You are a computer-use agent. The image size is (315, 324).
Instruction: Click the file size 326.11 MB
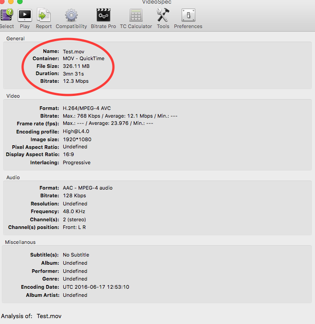coord(76,66)
